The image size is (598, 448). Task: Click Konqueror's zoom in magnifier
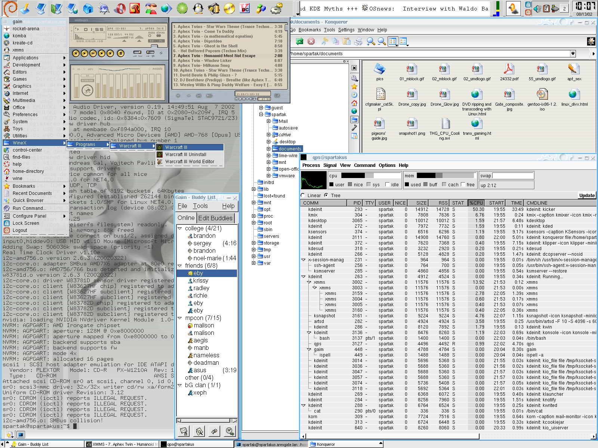pos(370,41)
